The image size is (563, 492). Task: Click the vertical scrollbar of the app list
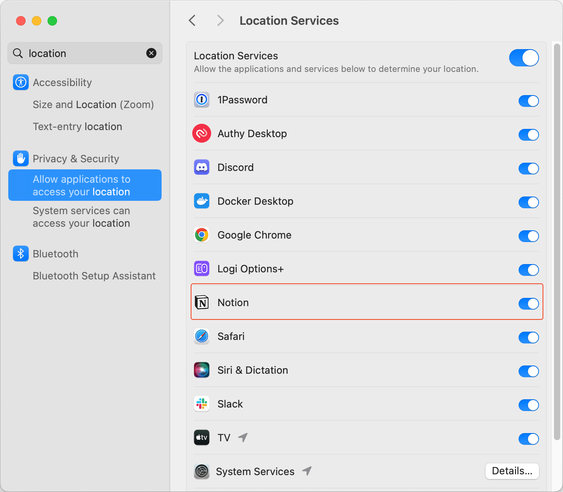click(x=557, y=242)
